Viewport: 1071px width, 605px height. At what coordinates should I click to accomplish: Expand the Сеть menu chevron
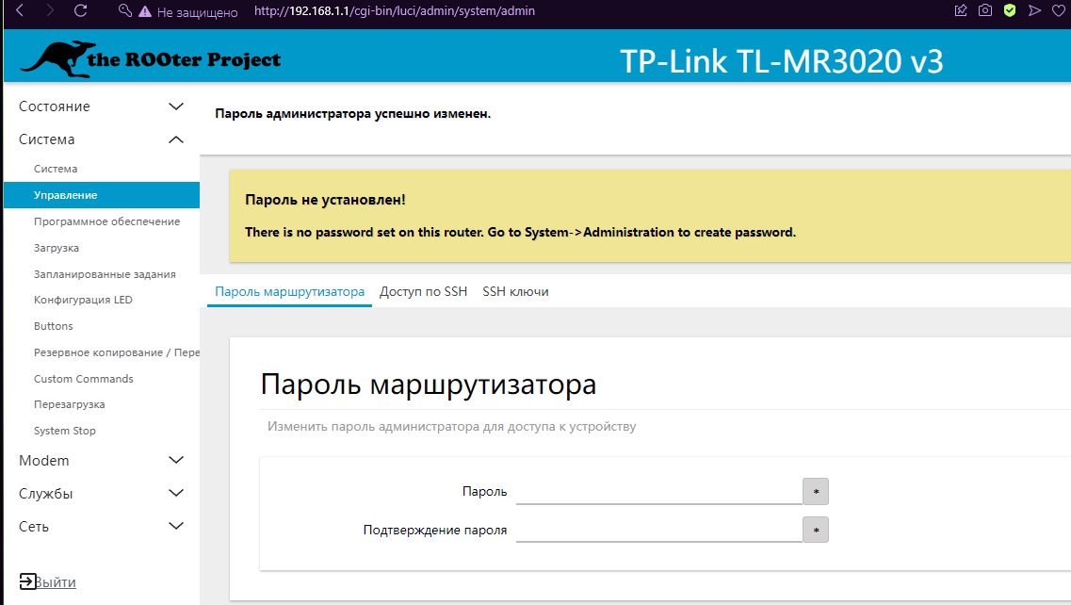(x=176, y=526)
